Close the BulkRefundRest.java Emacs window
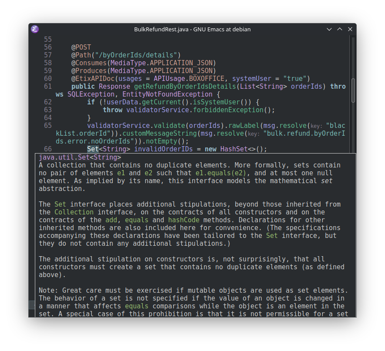 [350, 29]
